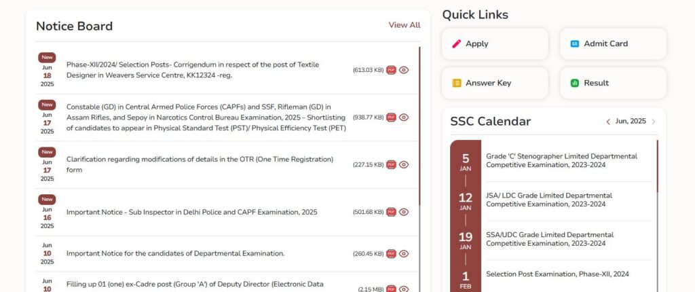Viewport: 695px width, 292px height.
Task: Preview Textile Designer corrigendum via eye icon
Action: pos(404,70)
